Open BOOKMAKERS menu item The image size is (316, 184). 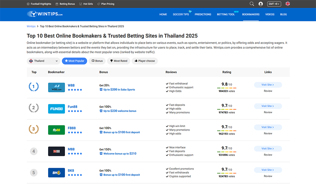251,14
